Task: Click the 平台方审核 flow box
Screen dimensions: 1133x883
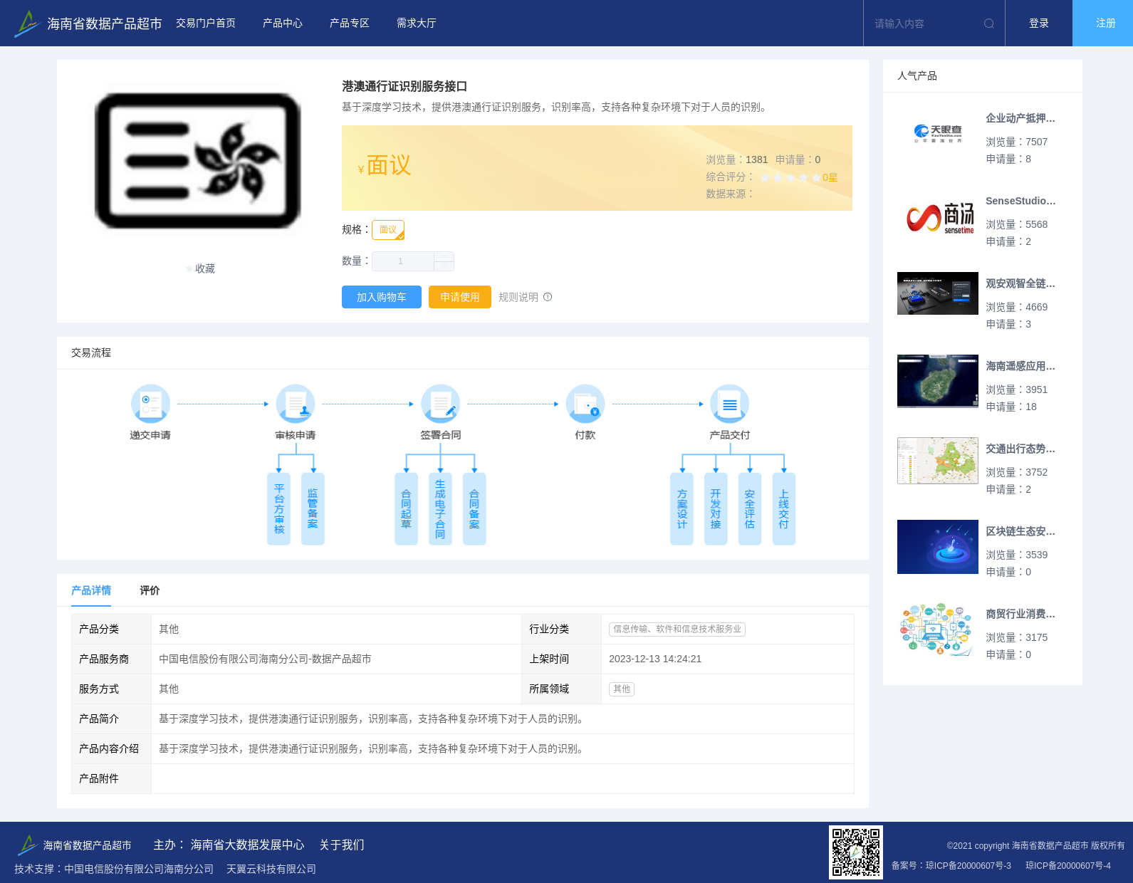Action: 278,509
